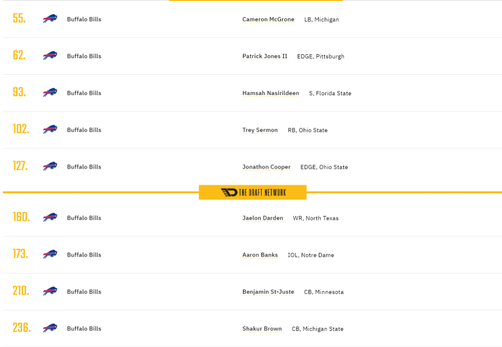Open Jonathon Cooper player page
The height and width of the screenshot is (347, 502).
pyautogui.click(x=267, y=166)
